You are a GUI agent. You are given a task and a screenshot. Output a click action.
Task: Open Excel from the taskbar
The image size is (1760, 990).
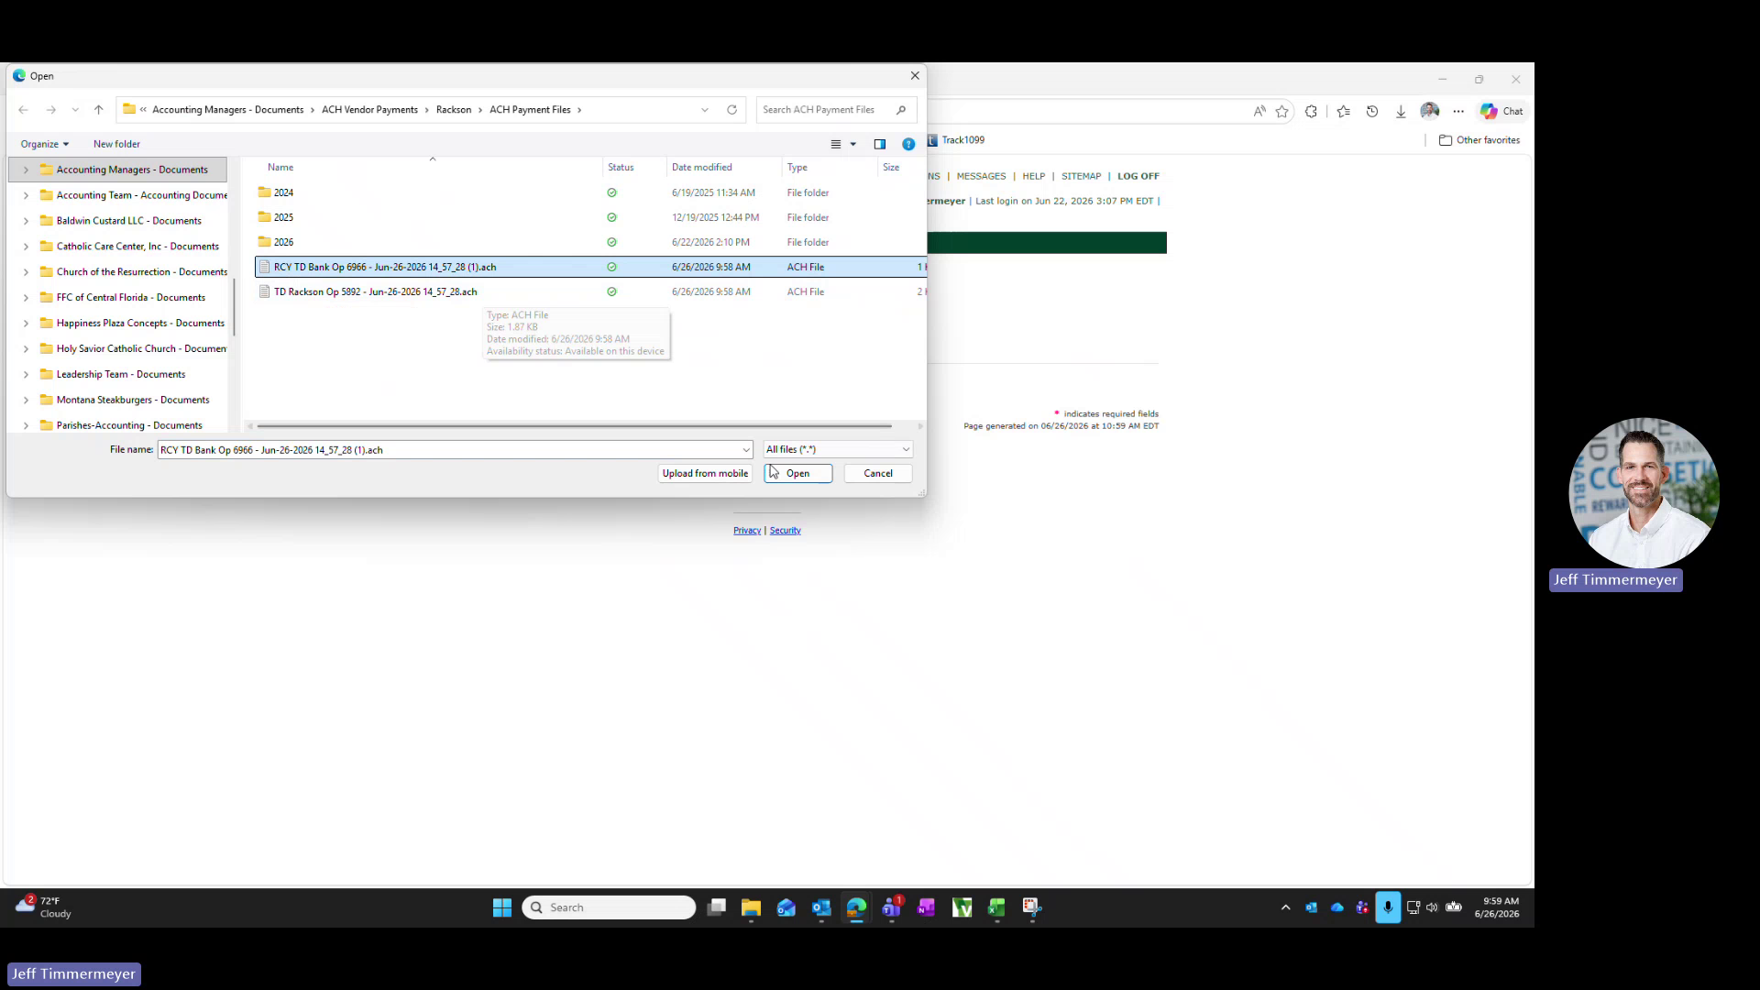tap(996, 907)
